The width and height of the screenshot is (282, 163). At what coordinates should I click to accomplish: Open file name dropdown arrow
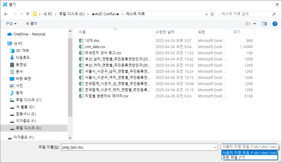[x=215, y=147]
